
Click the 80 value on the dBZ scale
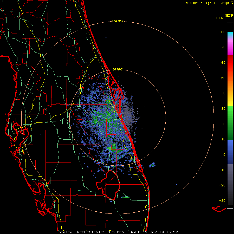tap(223, 32)
